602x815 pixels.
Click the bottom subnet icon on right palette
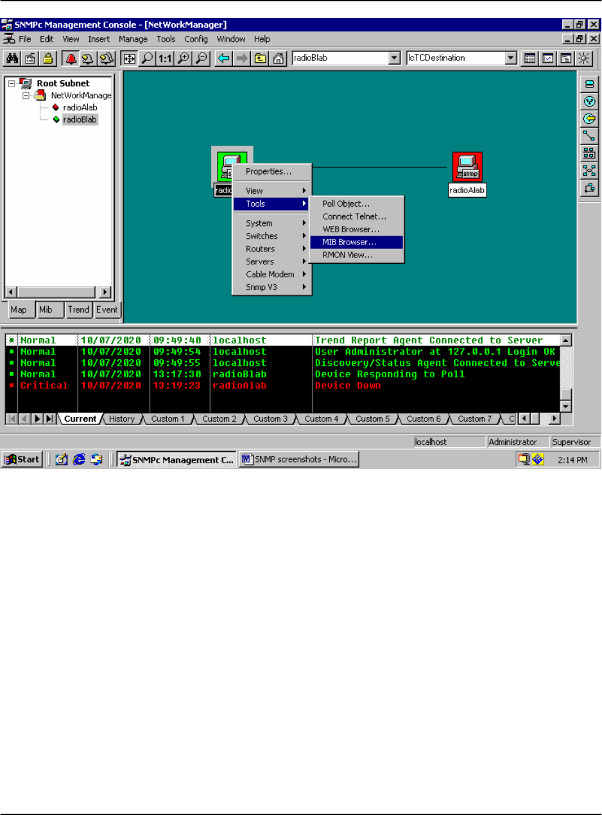tap(589, 187)
